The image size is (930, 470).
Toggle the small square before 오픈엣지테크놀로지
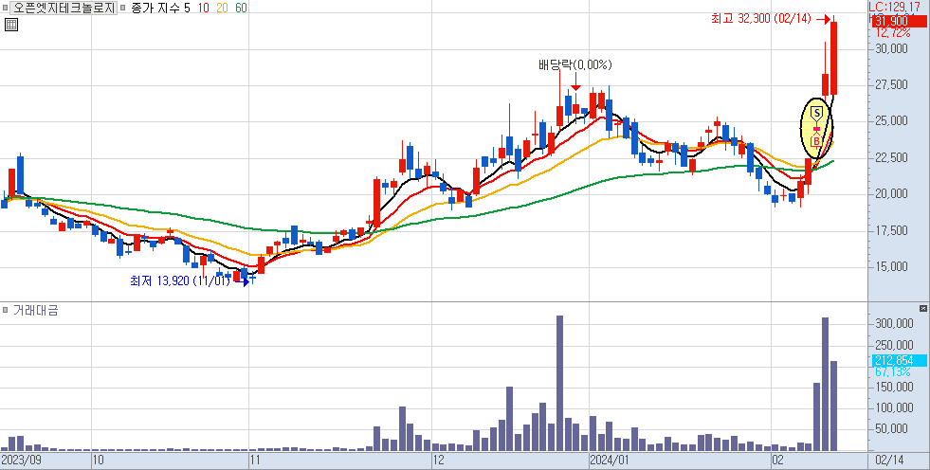(6, 8)
